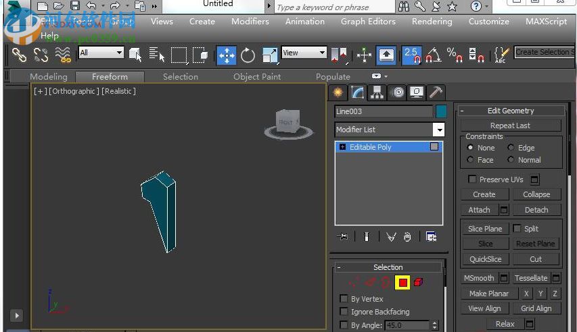The width and height of the screenshot is (577, 332).
Task: Toggle Angle Snap icon
Action: pos(433,55)
